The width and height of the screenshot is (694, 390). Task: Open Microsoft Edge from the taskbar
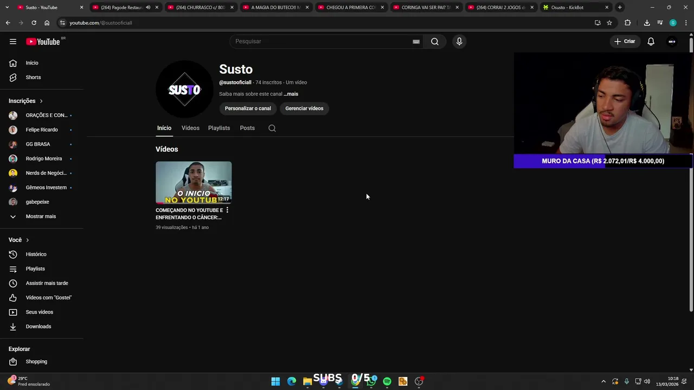(292, 381)
